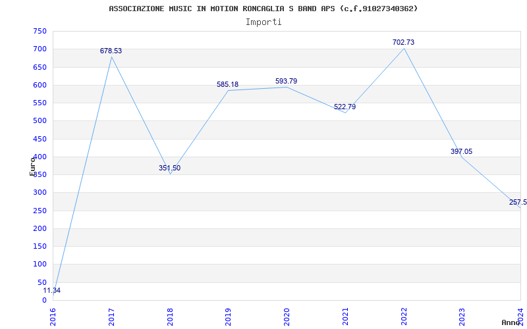Click the 2018 x-axis year label
Image resolution: width=527 pixels, height=329 pixels.
pos(170,317)
